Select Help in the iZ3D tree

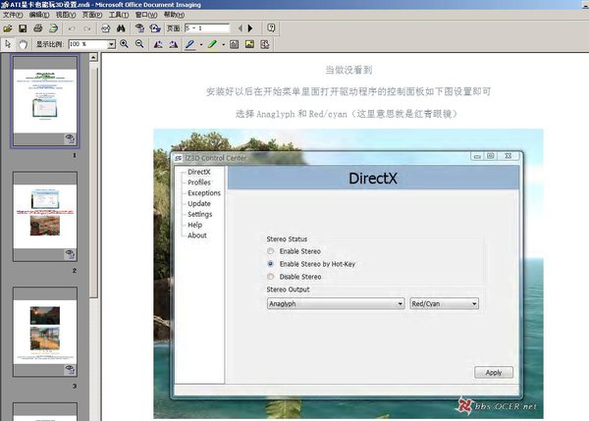click(x=195, y=225)
